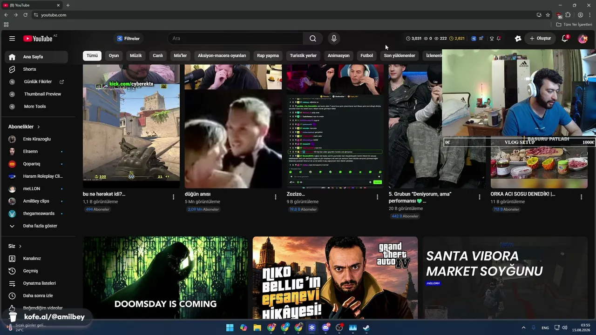The width and height of the screenshot is (596, 335).
Task: Open the browser extensions puzzle menu
Action: [x=568, y=15]
